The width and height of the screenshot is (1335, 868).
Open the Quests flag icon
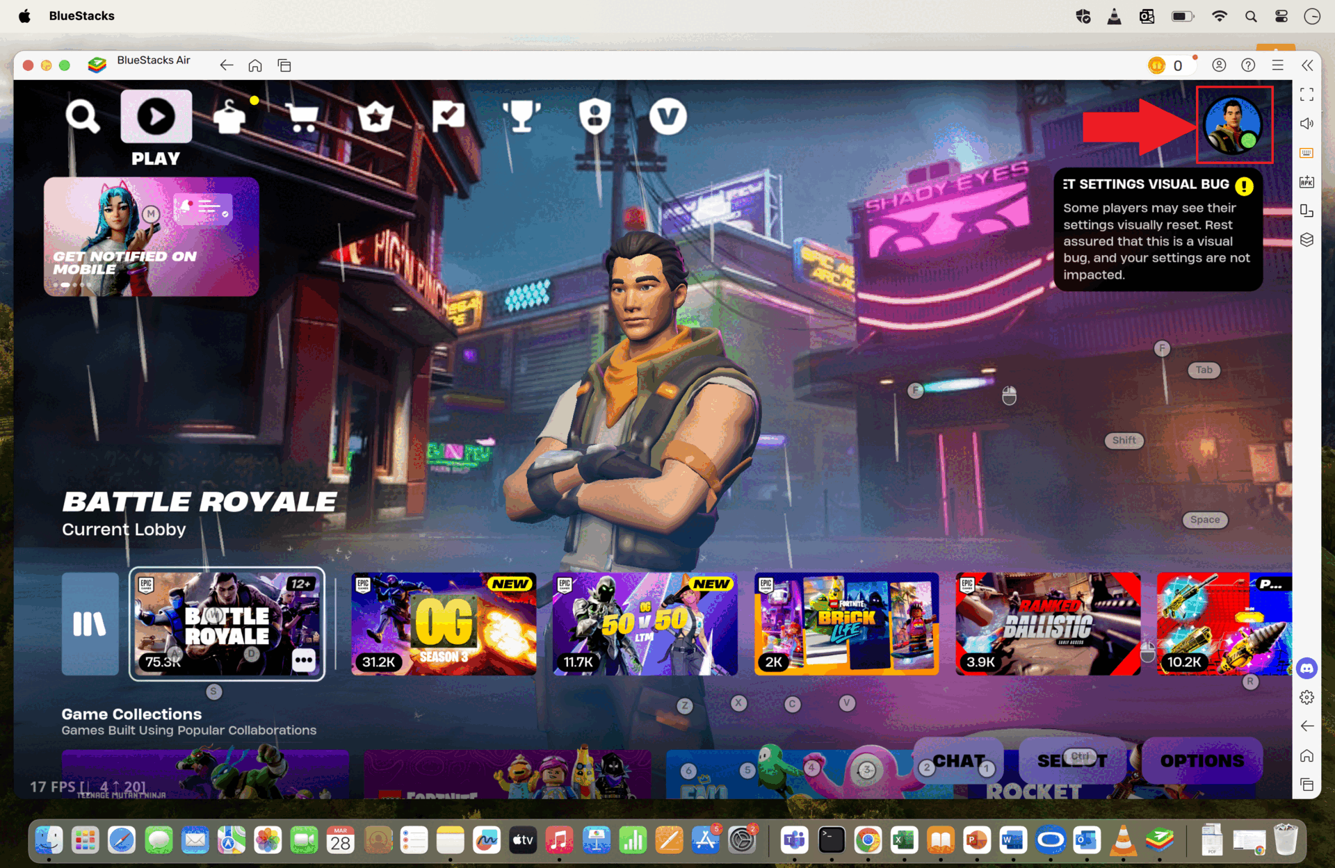pyautogui.click(x=448, y=116)
